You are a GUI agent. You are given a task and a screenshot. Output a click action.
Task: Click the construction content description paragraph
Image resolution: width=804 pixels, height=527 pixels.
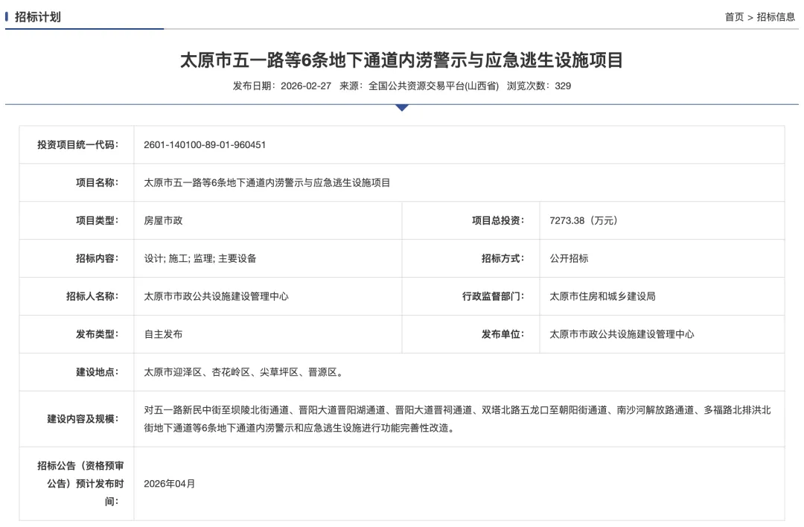(x=457, y=419)
